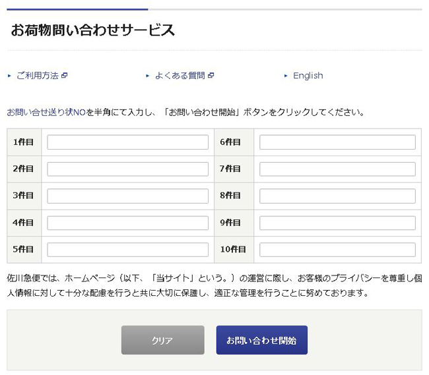The height and width of the screenshot is (375, 429).
Task: Click into the 2件目 input box
Action: coord(127,169)
